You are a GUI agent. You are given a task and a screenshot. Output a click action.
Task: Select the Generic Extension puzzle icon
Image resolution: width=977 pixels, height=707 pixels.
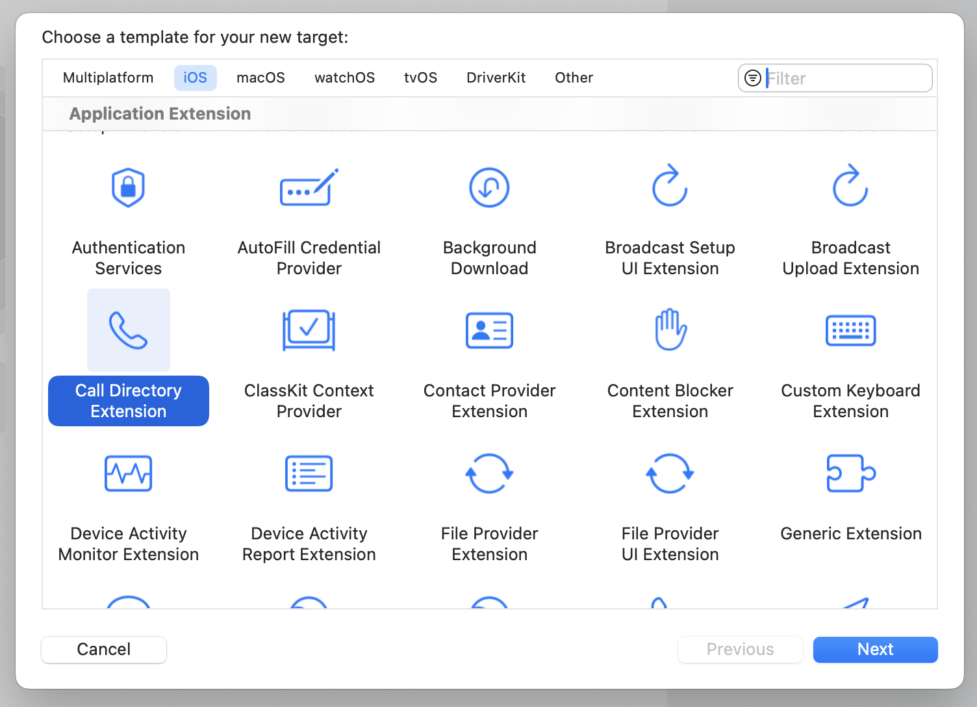click(x=851, y=473)
